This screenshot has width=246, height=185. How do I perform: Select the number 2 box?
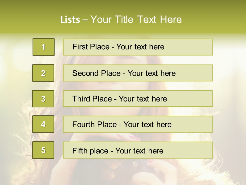point(43,73)
